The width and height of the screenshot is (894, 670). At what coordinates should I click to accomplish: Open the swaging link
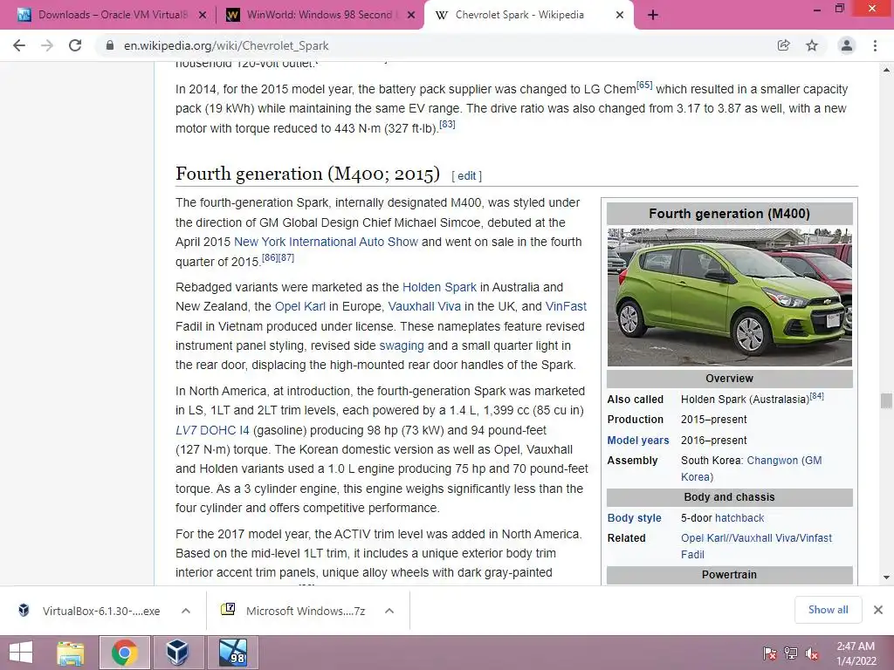pos(402,345)
